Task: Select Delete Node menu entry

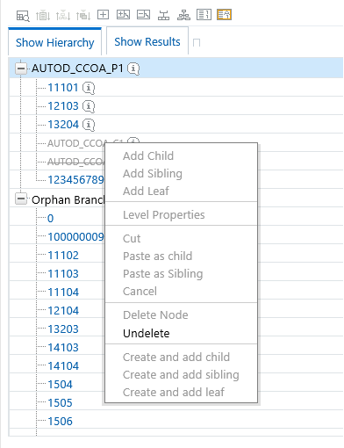Action: [155, 314]
